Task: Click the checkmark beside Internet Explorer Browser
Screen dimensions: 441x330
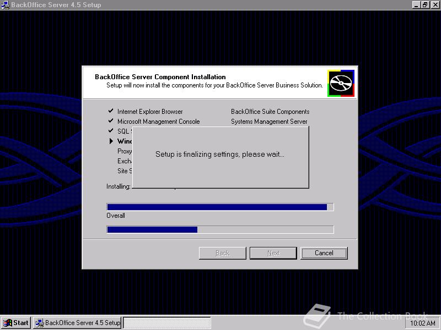Action: coord(111,111)
